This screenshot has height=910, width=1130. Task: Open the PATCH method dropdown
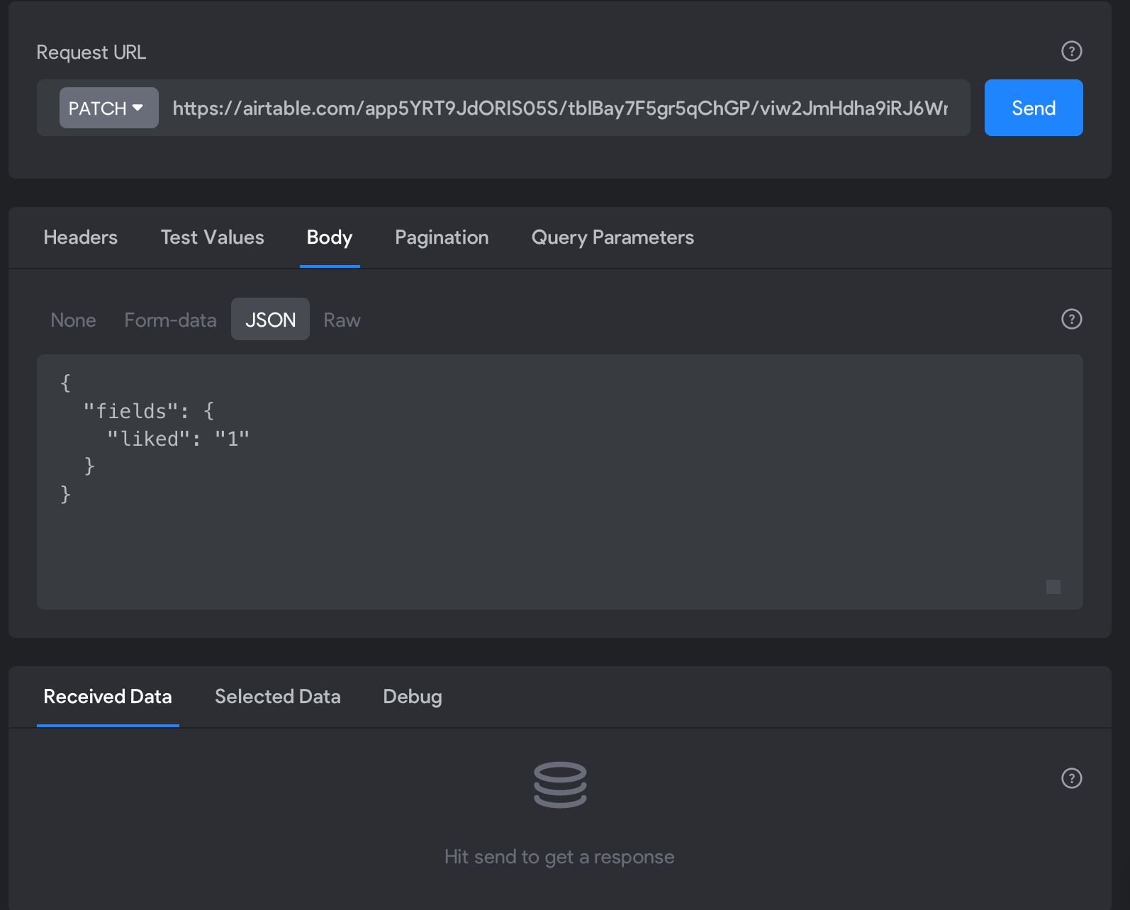[x=108, y=108]
